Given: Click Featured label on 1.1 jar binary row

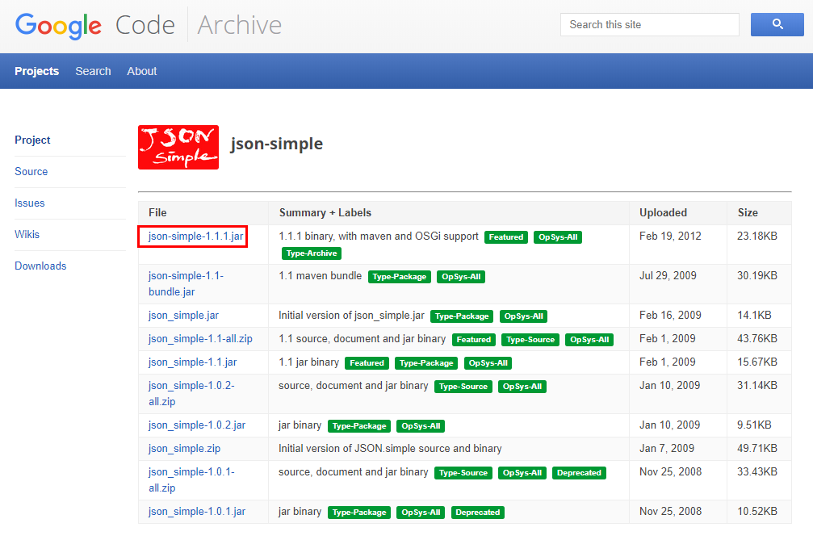Looking at the screenshot, I should click(367, 362).
